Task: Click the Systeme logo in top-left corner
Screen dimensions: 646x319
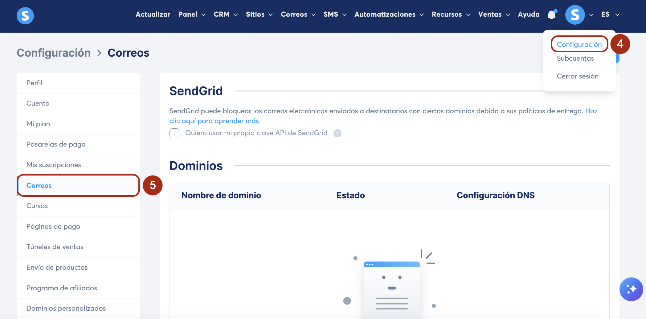Action: [x=25, y=15]
